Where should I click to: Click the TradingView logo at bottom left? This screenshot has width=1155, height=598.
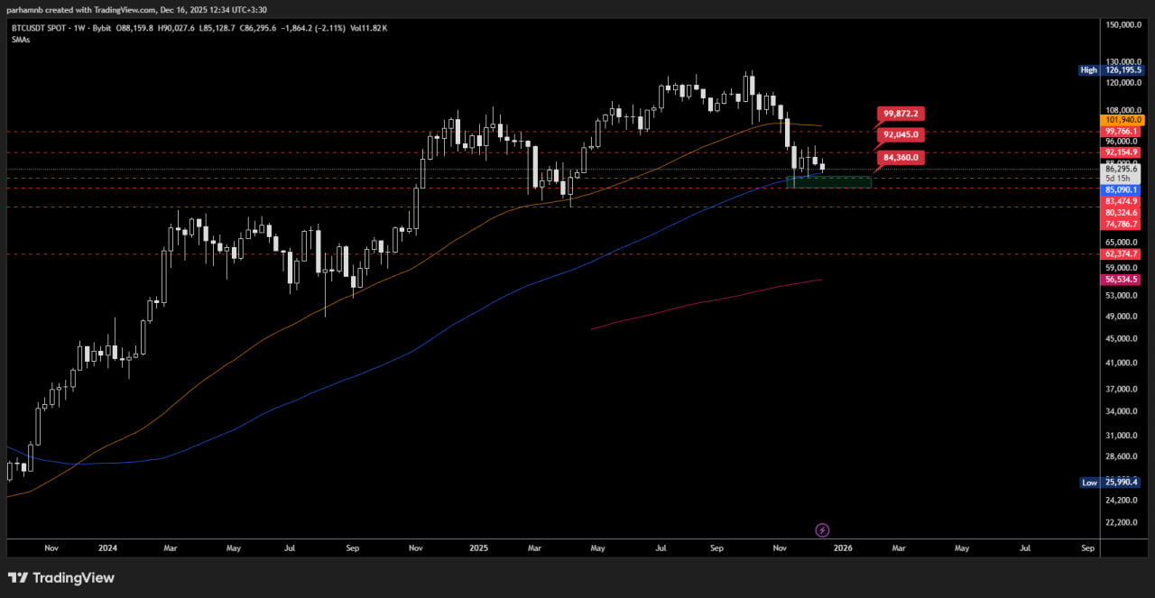coord(62,578)
